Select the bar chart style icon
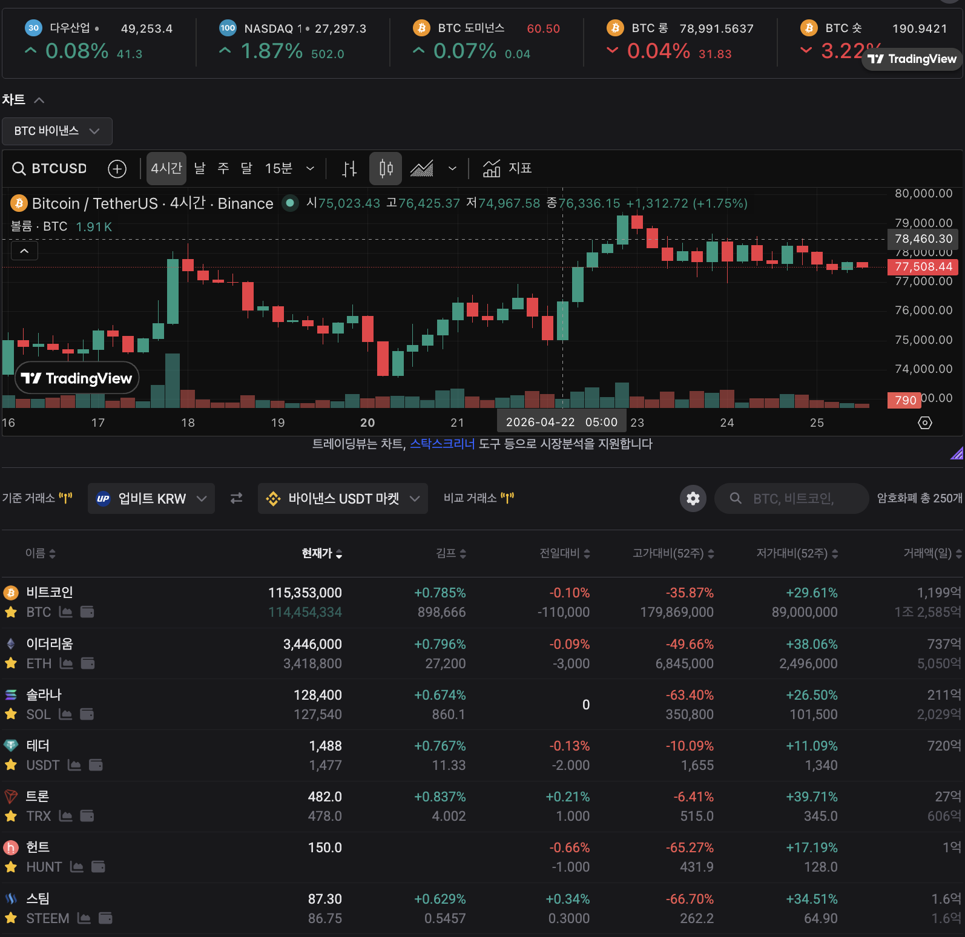Image resolution: width=965 pixels, height=937 pixels. click(349, 169)
